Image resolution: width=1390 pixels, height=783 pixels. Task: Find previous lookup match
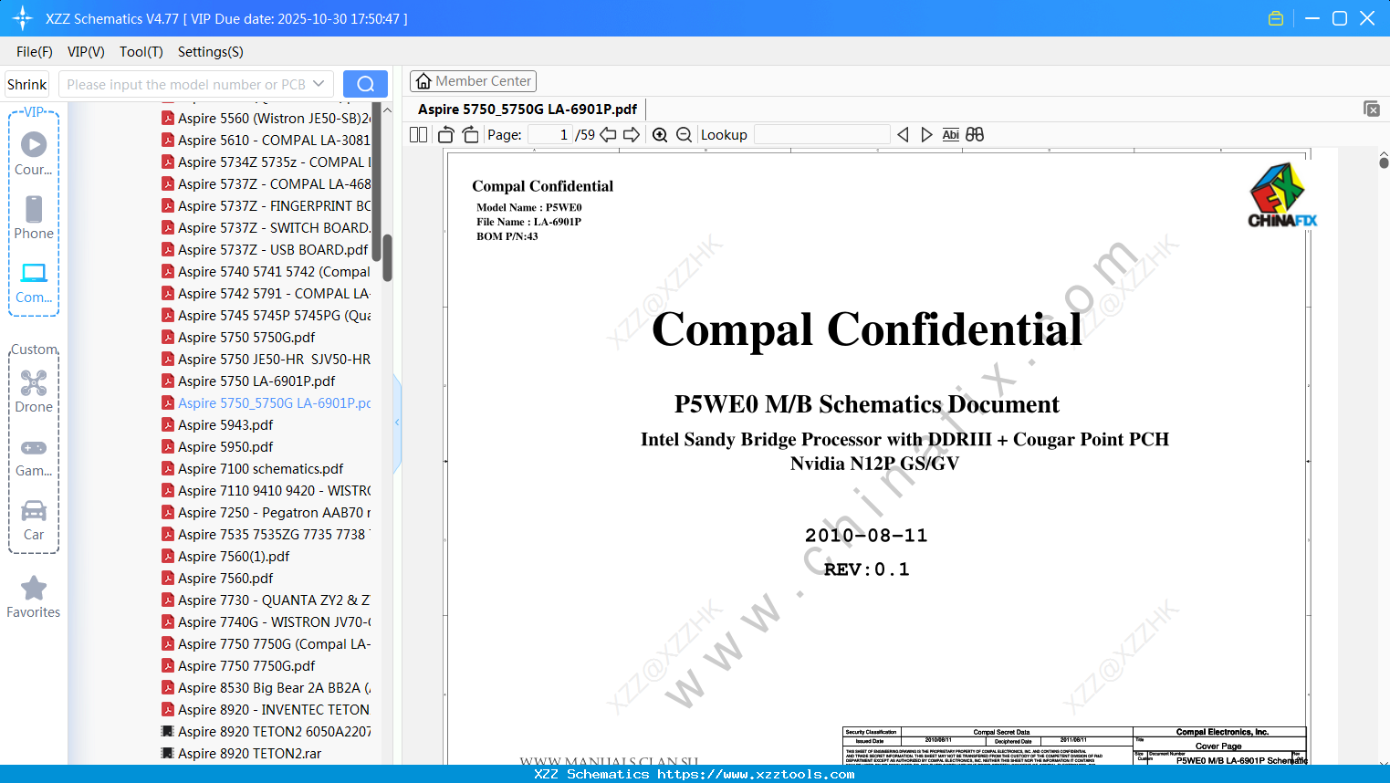pyautogui.click(x=903, y=135)
